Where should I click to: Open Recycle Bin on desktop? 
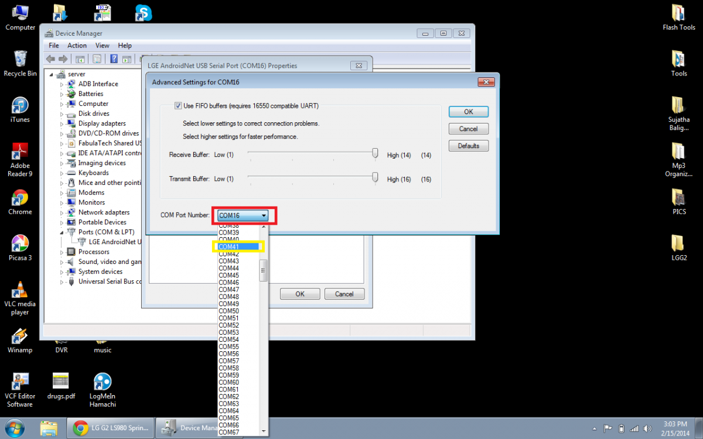(x=20, y=60)
